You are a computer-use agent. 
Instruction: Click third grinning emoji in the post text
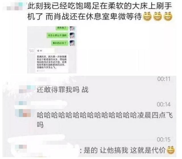(168, 16)
